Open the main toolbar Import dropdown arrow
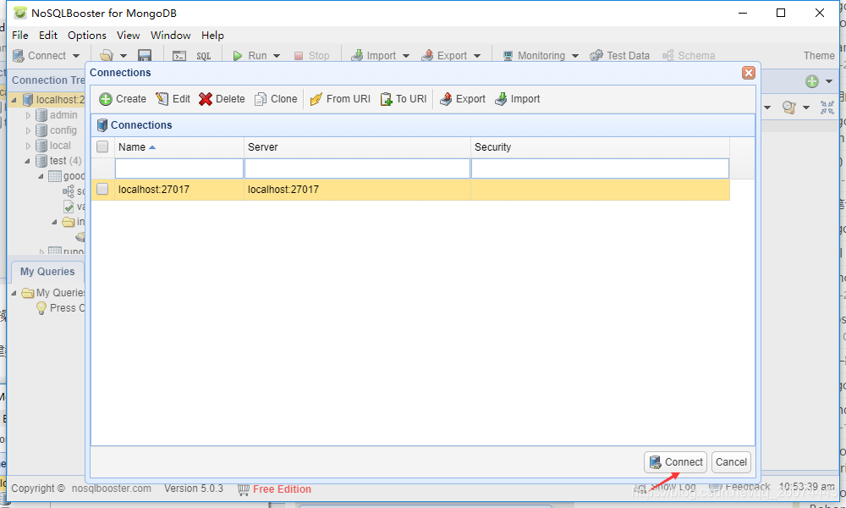 [x=406, y=56]
